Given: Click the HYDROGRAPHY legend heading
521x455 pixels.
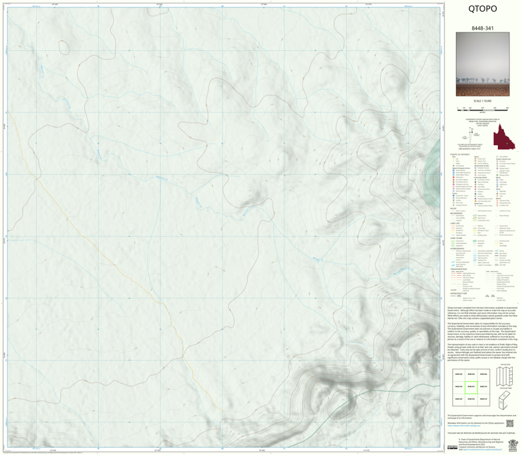Looking at the screenshot, I should (457, 248).
